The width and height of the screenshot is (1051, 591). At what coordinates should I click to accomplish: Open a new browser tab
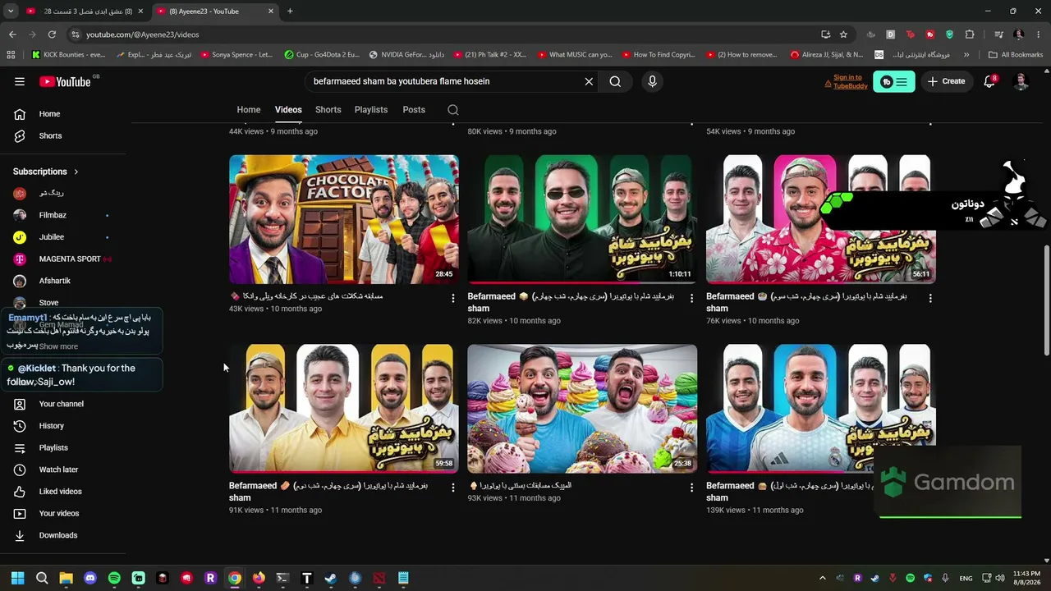point(290,11)
